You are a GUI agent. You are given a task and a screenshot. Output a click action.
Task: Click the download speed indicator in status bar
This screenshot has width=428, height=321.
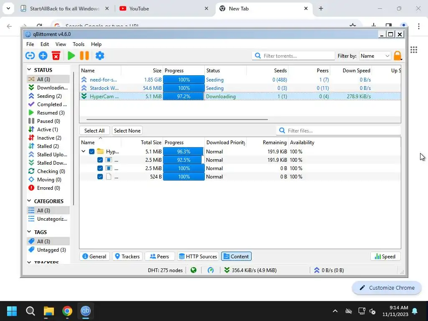(251, 270)
